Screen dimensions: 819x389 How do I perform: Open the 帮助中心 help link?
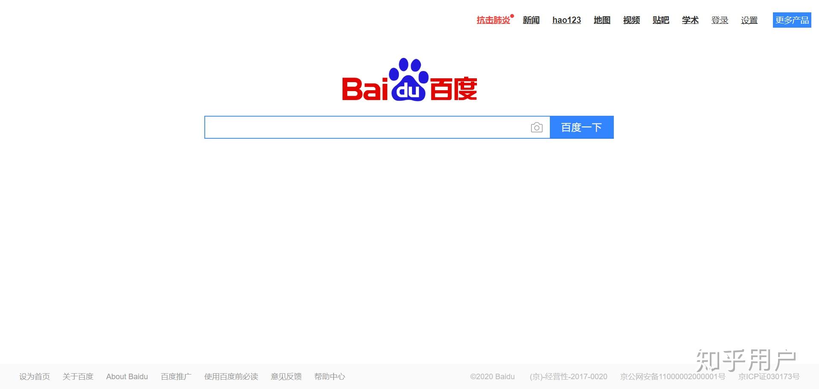[330, 377]
